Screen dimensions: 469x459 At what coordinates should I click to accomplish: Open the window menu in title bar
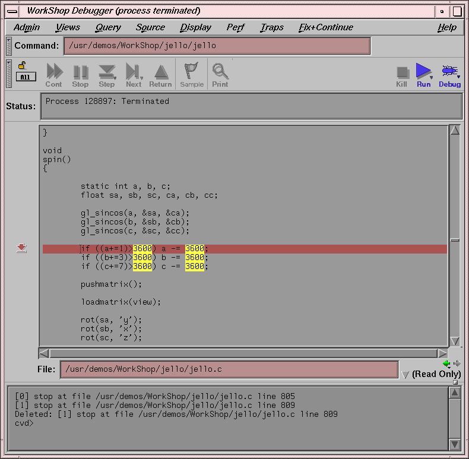(12, 11)
